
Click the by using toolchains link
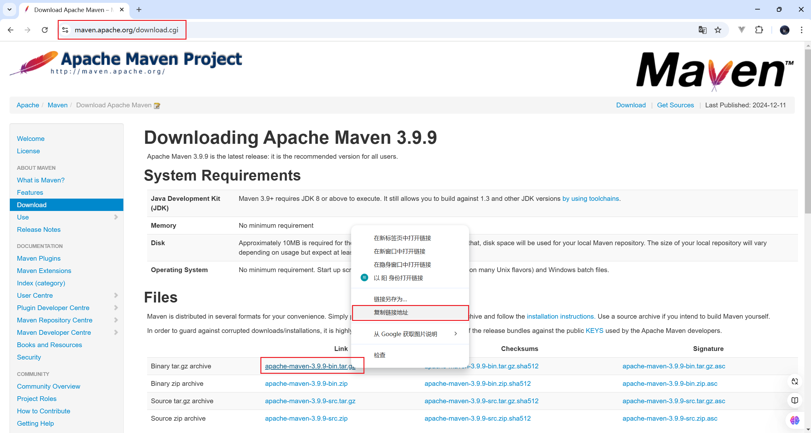pyautogui.click(x=591, y=199)
